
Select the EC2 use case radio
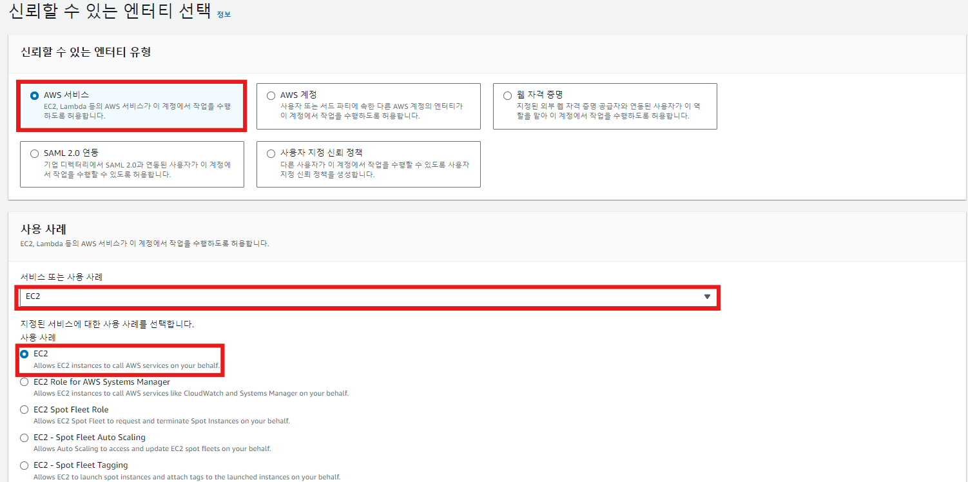click(x=24, y=354)
